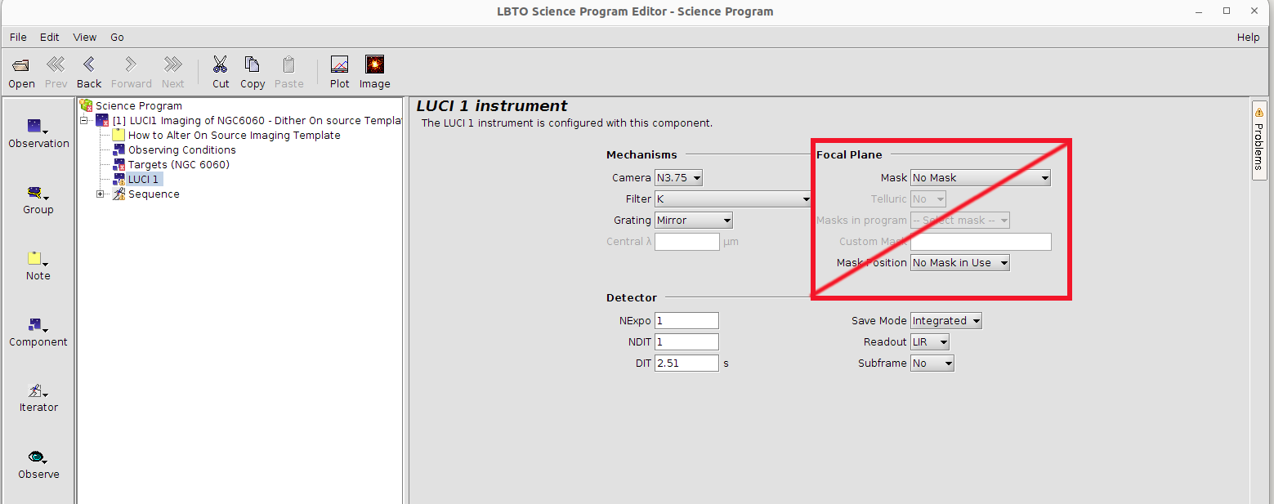Open the Filter K dropdown
The width and height of the screenshot is (1274, 504).
click(x=732, y=199)
